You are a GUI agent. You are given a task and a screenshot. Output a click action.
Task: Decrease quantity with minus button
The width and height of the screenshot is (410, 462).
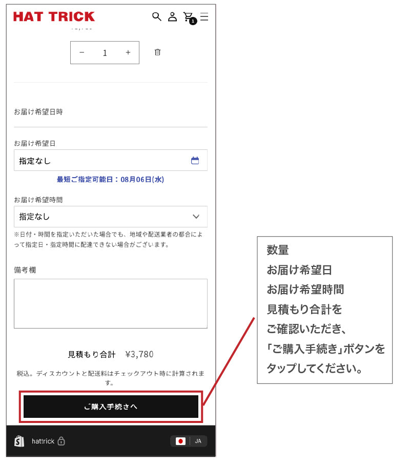(x=82, y=52)
